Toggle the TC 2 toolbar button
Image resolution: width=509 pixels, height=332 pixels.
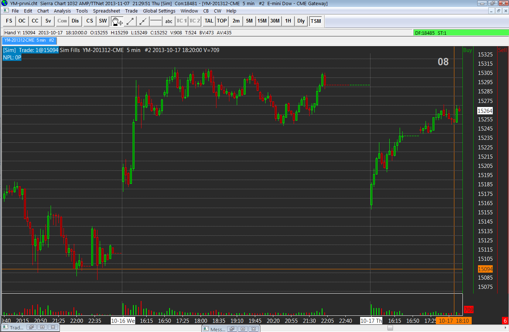[195, 21]
